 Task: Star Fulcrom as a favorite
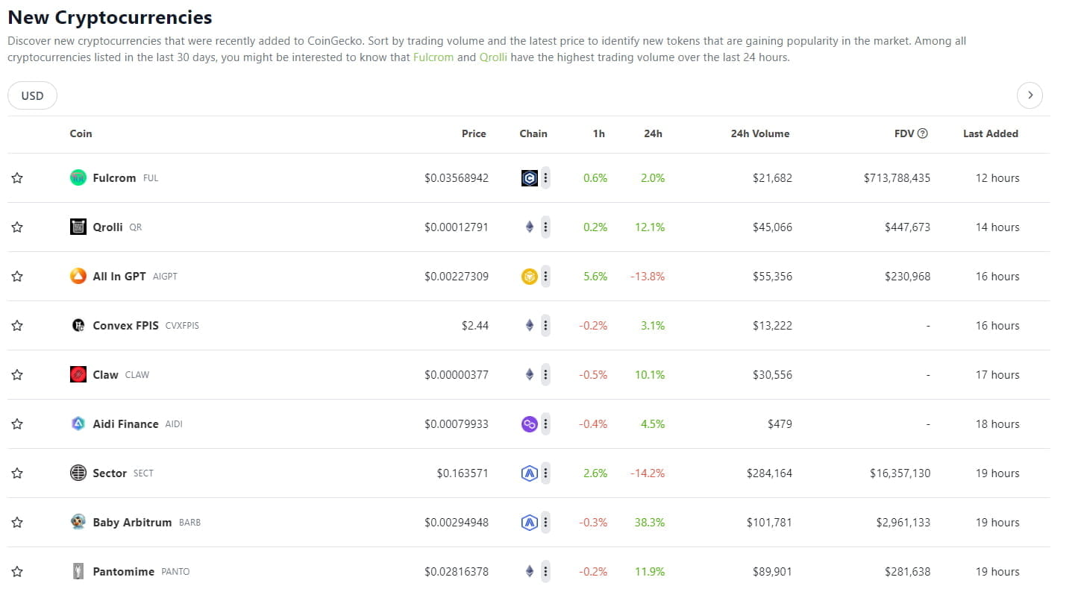(16, 177)
